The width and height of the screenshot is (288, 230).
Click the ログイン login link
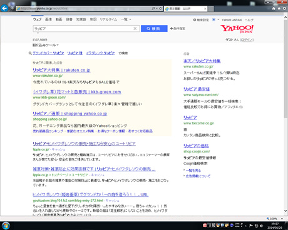pos(247,40)
